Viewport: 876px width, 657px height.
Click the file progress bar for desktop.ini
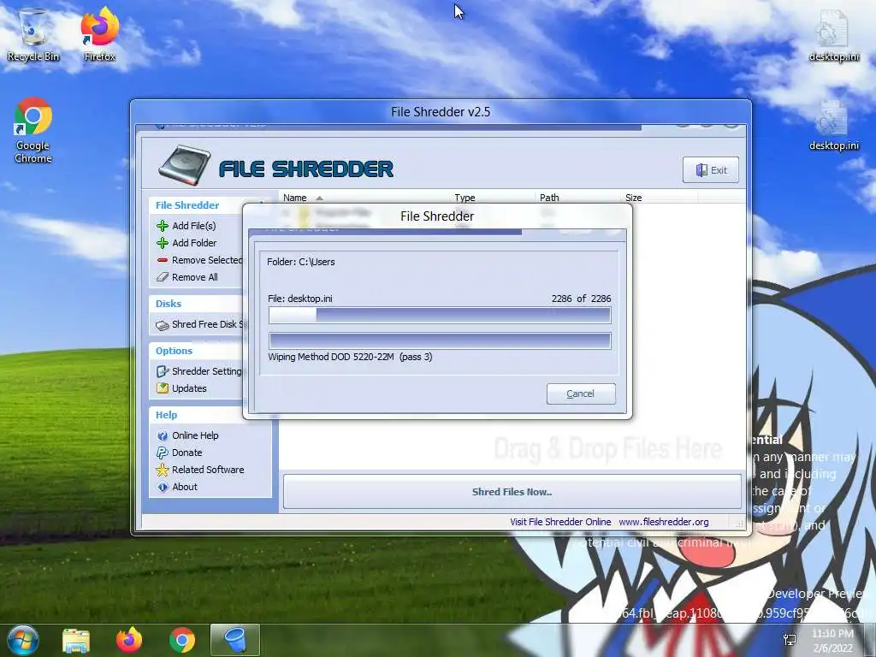pos(440,315)
